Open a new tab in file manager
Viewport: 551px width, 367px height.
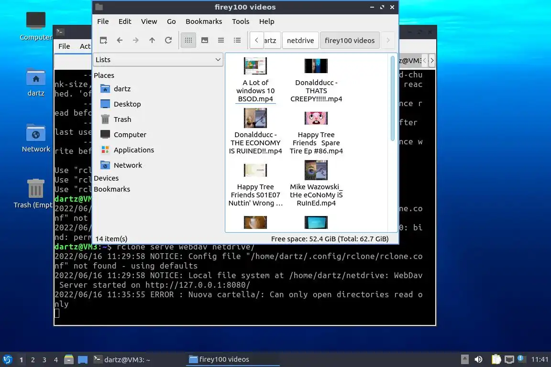pyautogui.click(x=103, y=41)
